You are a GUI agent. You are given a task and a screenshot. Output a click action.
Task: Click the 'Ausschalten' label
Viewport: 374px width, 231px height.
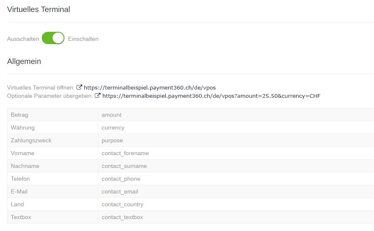click(23, 39)
